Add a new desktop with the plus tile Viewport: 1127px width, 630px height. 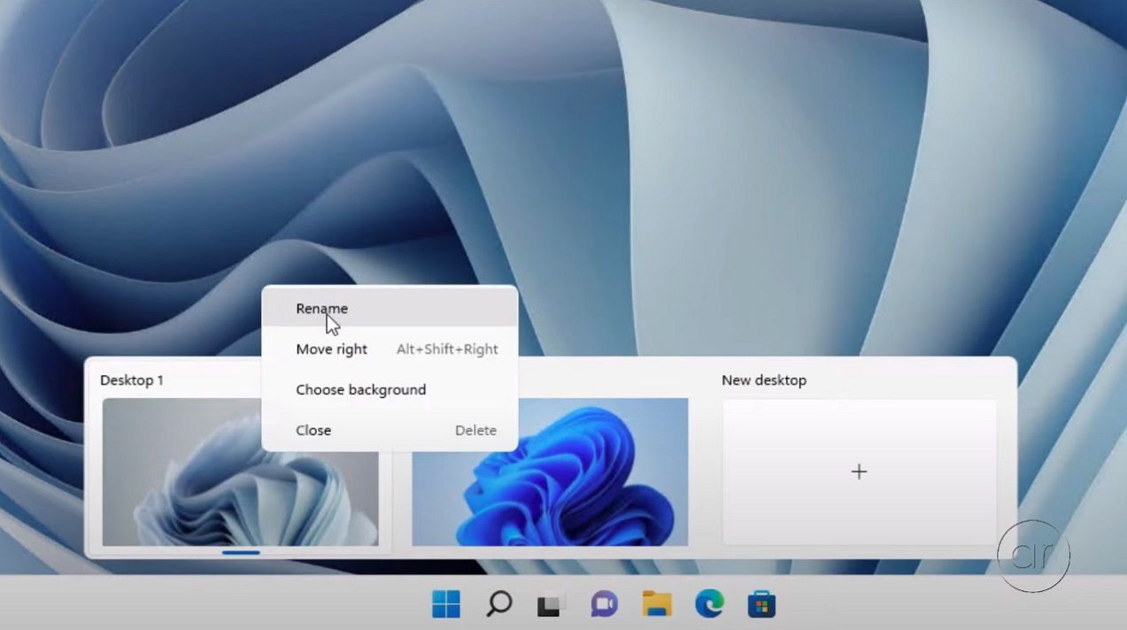point(860,472)
